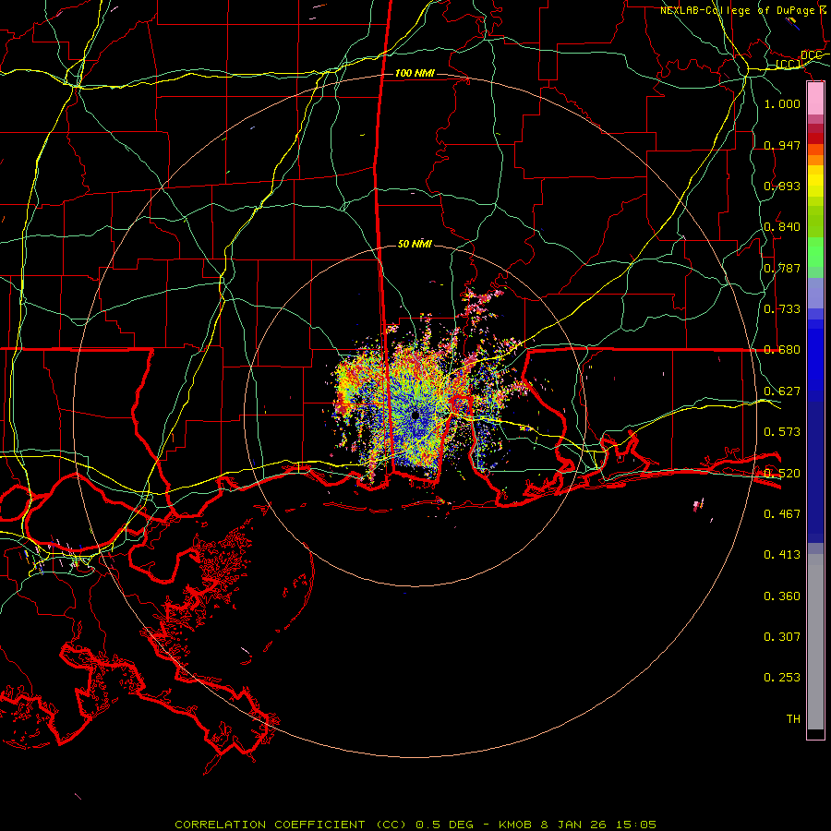
Task: Click the 0.627 scale value
Action: [782, 391]
